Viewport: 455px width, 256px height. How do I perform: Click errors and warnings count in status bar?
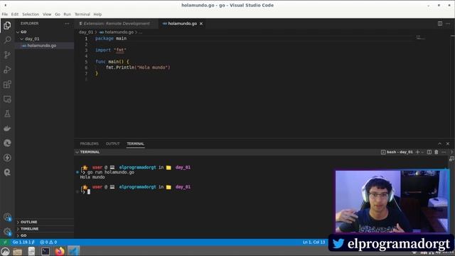pos(48,242)
